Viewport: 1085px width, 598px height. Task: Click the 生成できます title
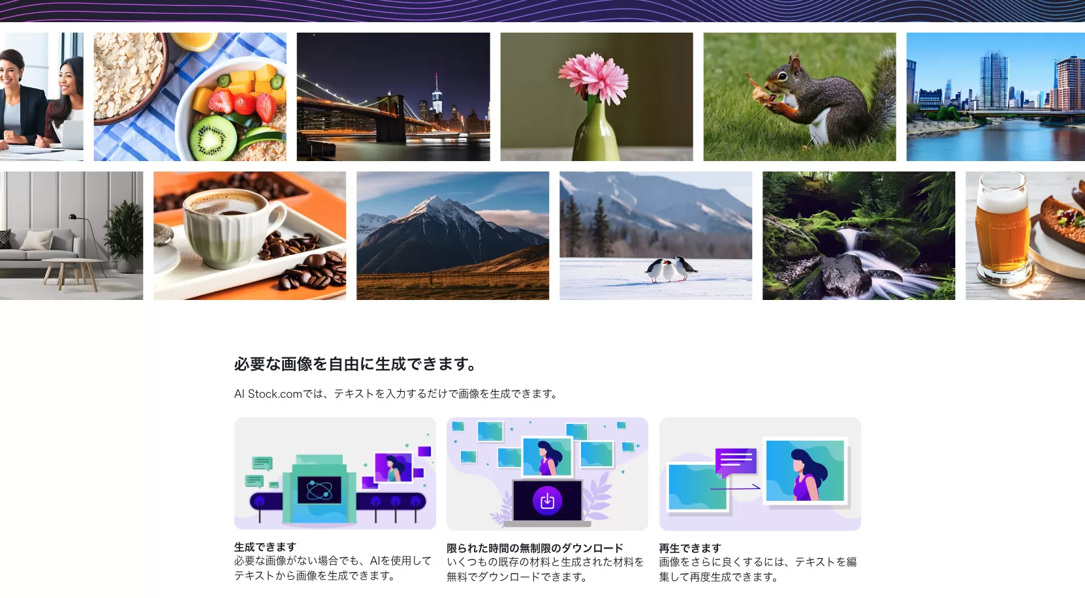pyautogui.click(x=265, y=546)
